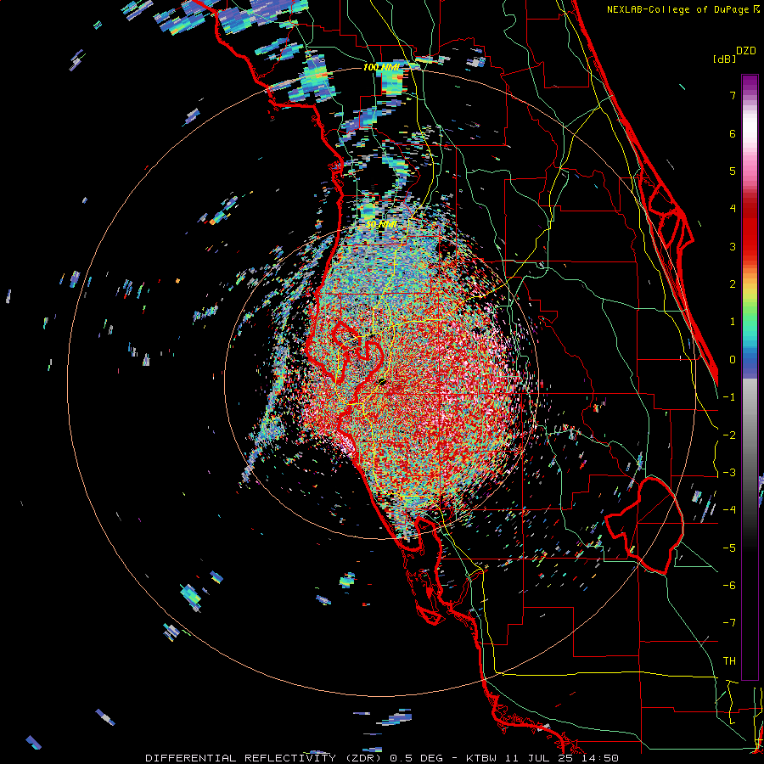Click the [dB] units label
This screenshot has width=764, height=764.
coord(725,59)
